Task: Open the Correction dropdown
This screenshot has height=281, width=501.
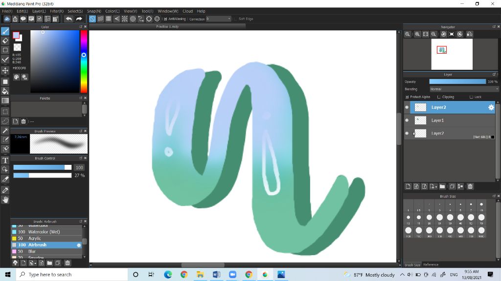Action: (x=218, y=19)
